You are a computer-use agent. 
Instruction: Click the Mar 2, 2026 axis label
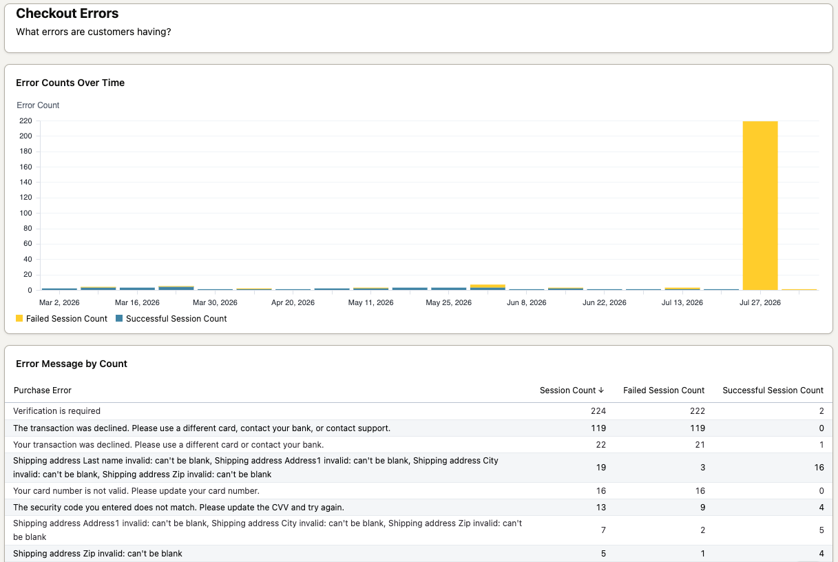(59, 302)
